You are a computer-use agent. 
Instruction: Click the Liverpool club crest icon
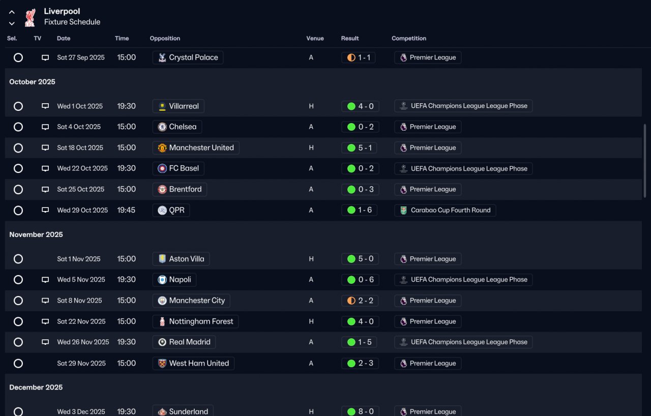coord(30,17)
